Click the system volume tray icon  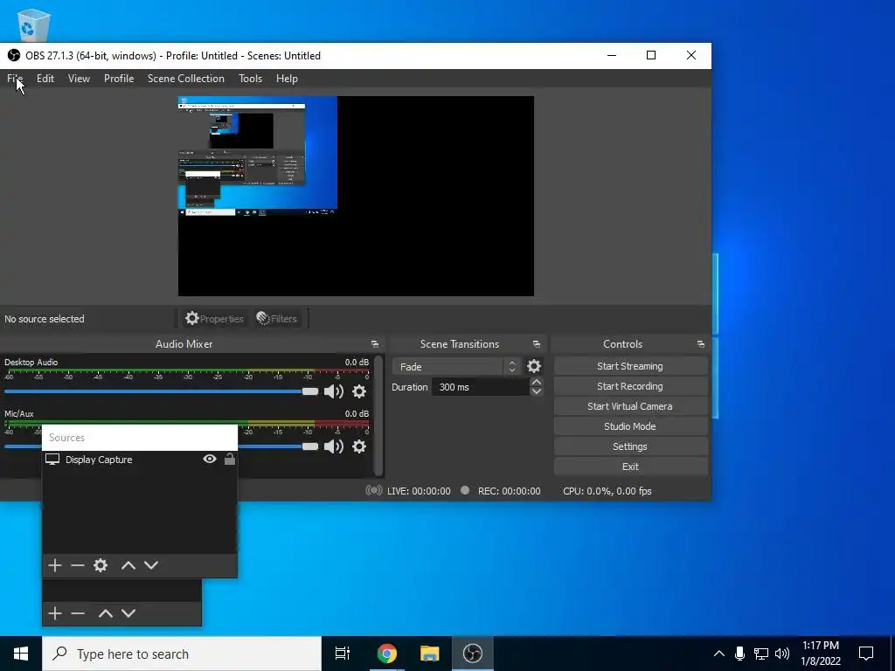pyautogui.click(x=782, y=654)
